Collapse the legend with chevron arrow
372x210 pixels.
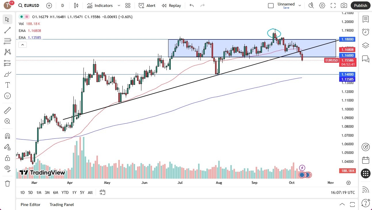(x=22, y=45)
